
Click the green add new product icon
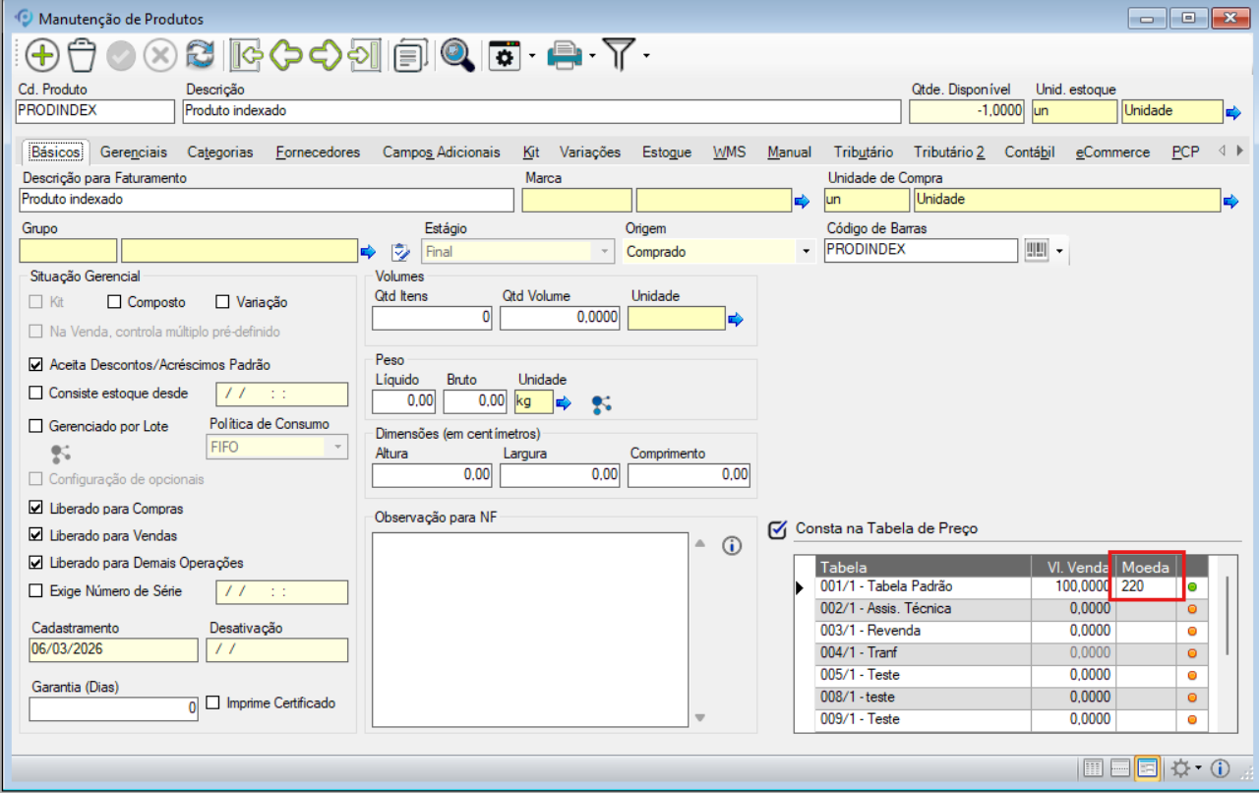tap(42, 56)
